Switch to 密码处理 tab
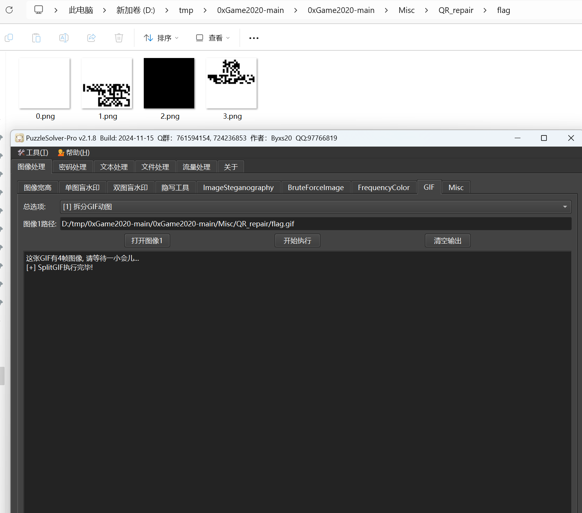 click(x=73, y=167)
